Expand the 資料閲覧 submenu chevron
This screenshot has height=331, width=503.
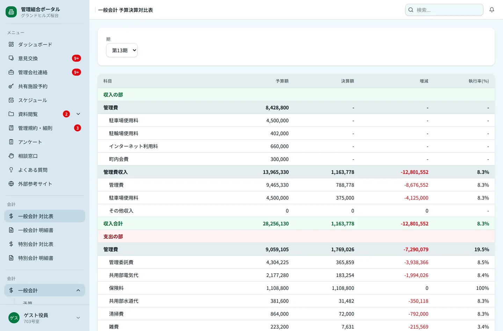78,114
